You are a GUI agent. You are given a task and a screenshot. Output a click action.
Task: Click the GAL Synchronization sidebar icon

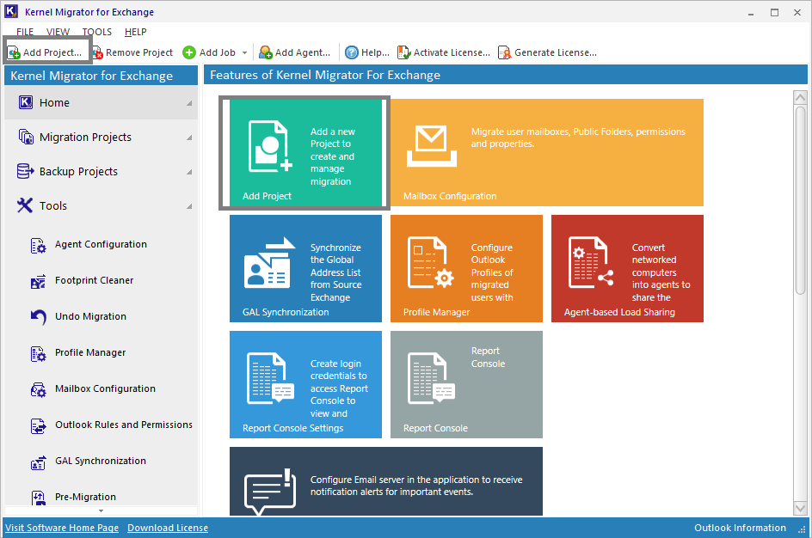(x=38, y=462)
